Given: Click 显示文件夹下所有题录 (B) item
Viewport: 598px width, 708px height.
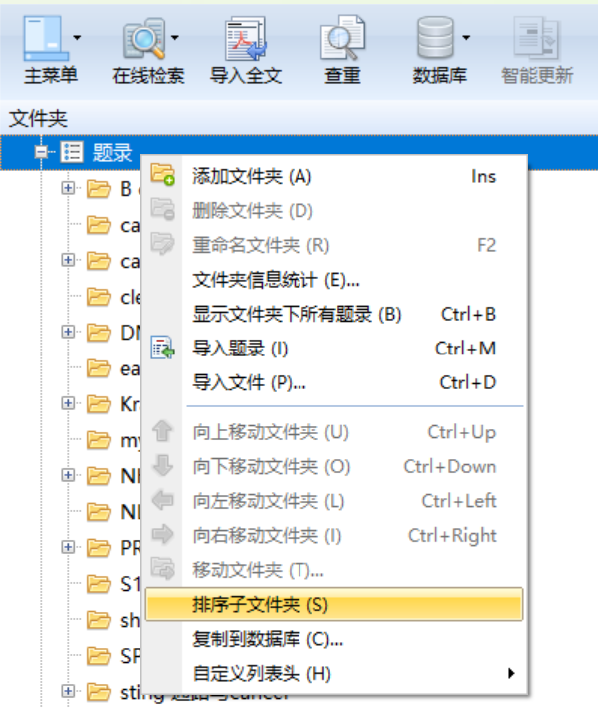Looking at the screenshot, I should click(x=334, y=315).
